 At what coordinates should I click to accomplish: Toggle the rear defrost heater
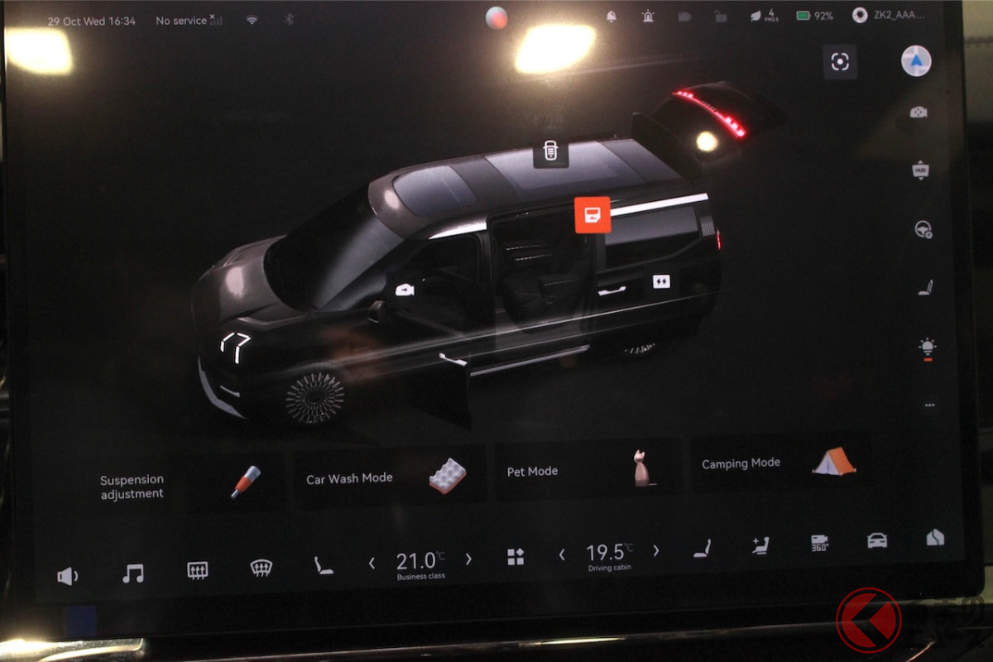tap(197, 570)
